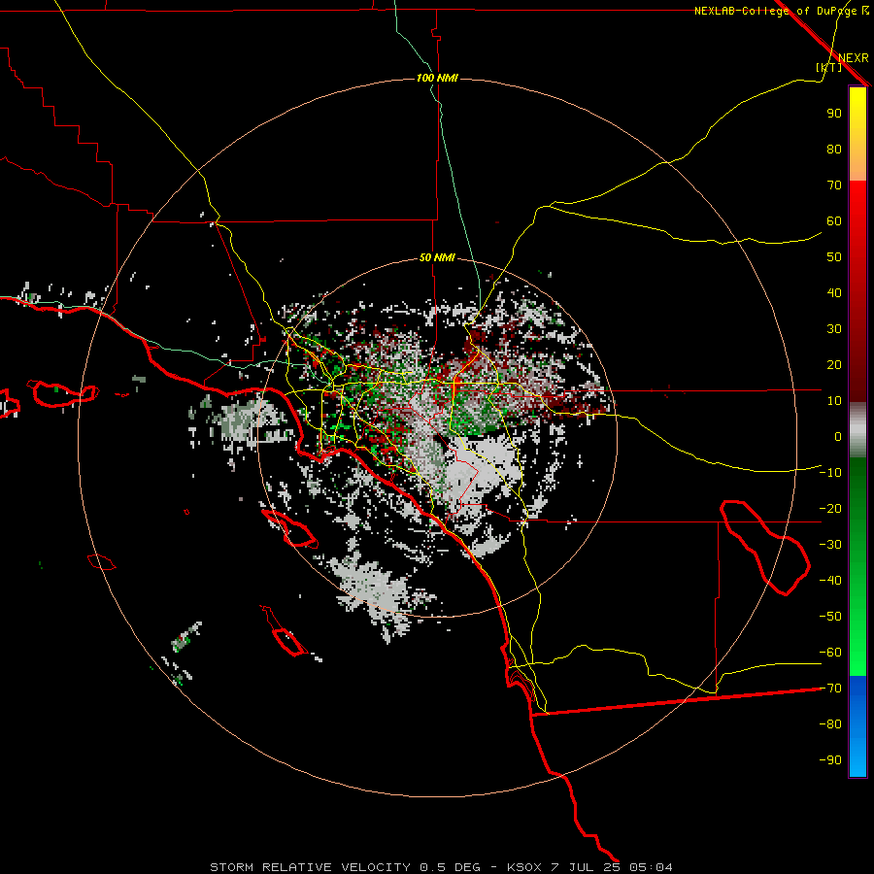
Task: Click the -10 value on the velocity scale
Action: pyautogui.click(x=830, y=473)
